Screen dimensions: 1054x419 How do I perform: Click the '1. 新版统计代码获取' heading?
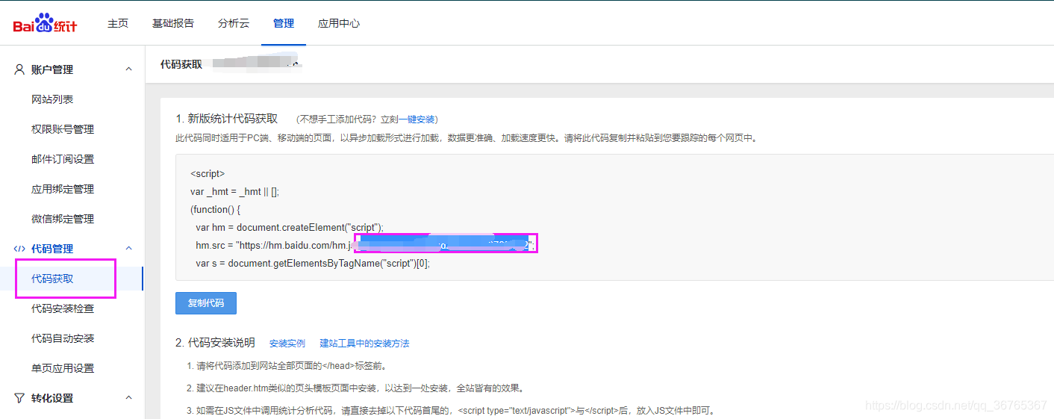[x=227, y=119]
